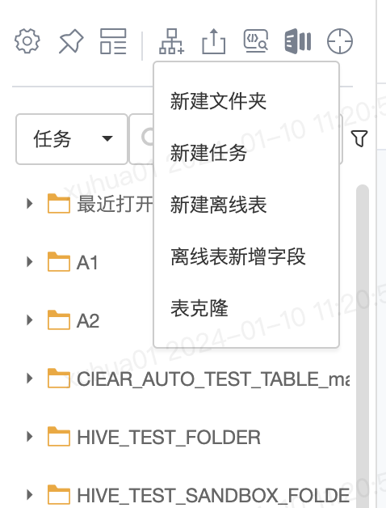386x508 pixels.
Task: Expand the 最近打开 folder
Action: (30, 204)
